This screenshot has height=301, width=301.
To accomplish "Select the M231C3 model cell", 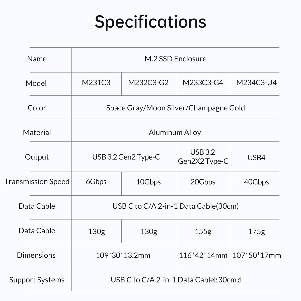I will 96,83.
